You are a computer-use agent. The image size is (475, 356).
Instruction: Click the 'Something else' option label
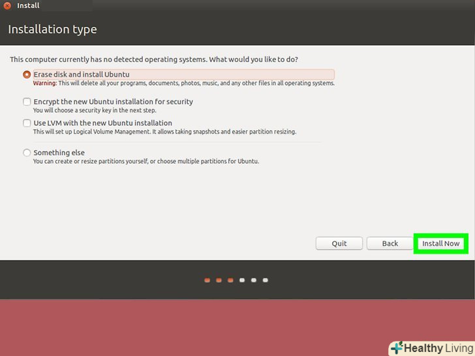59,153
